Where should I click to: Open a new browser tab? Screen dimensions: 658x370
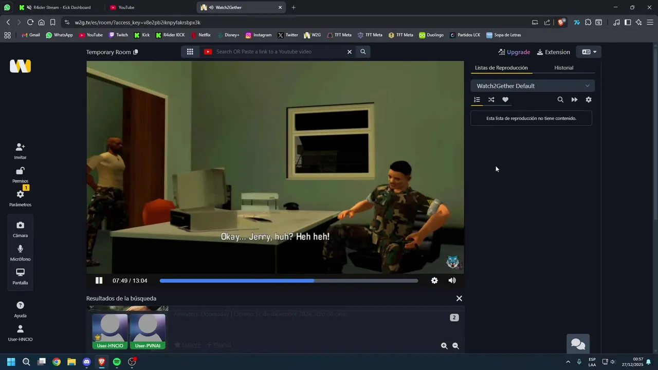294,7
